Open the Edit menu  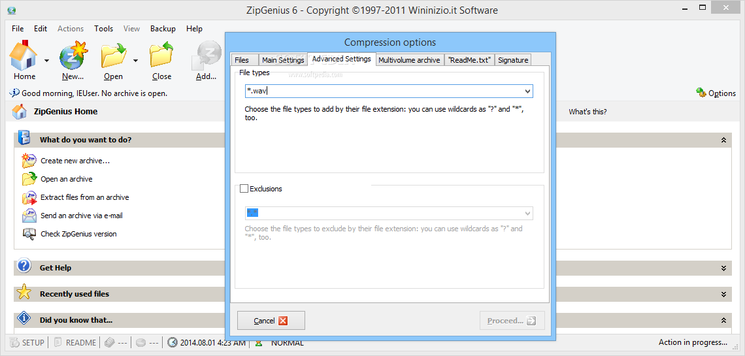click(41, 29)
